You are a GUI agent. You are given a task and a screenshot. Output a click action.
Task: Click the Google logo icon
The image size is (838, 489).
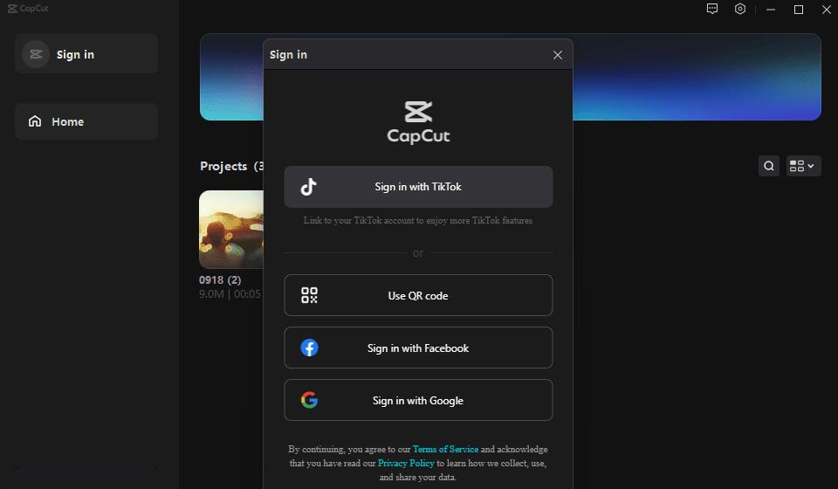309,400
